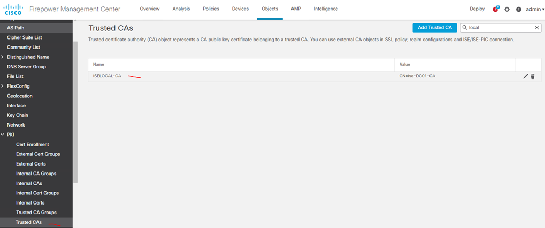Click the magnifier icon in search box

[465, 27]
